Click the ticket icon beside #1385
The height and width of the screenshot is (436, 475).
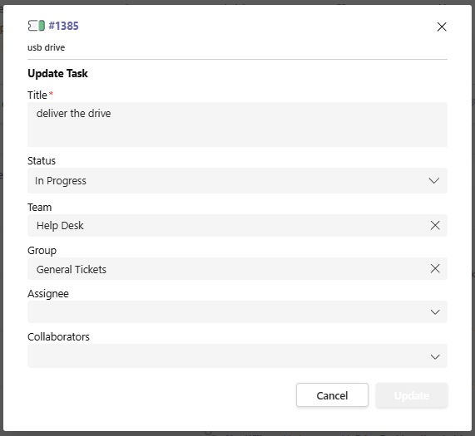[x=37, y=26]
